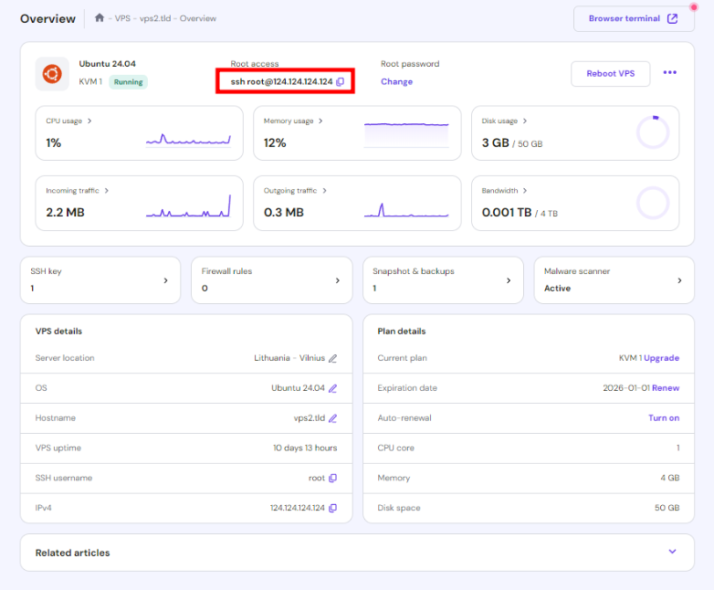Expand the Related articles section
Image resolution: width=714 pixels, height=590 pixels.
pyautogui.click(x=672, y=552)
